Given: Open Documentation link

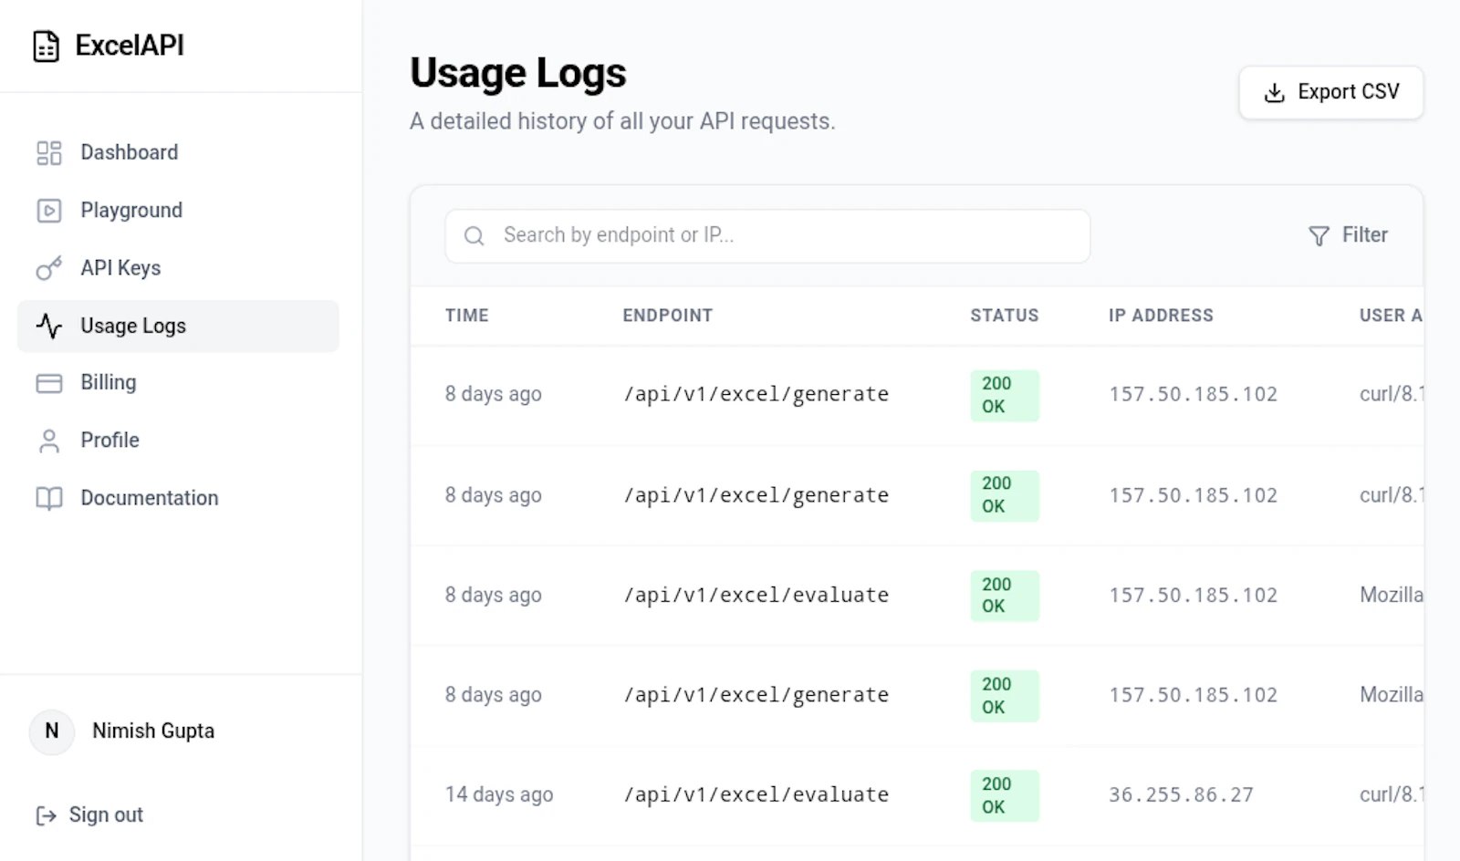Looking at the screenshot, I should click(x=178, y=498).
